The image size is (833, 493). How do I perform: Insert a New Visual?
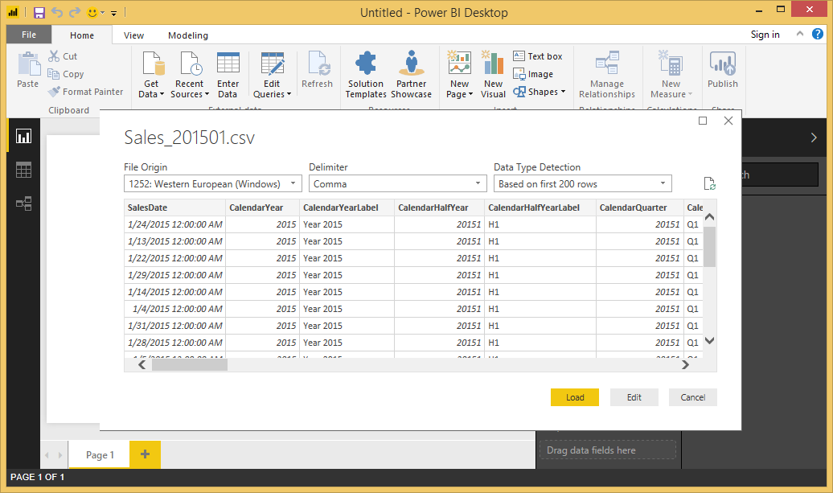point(493,75)
